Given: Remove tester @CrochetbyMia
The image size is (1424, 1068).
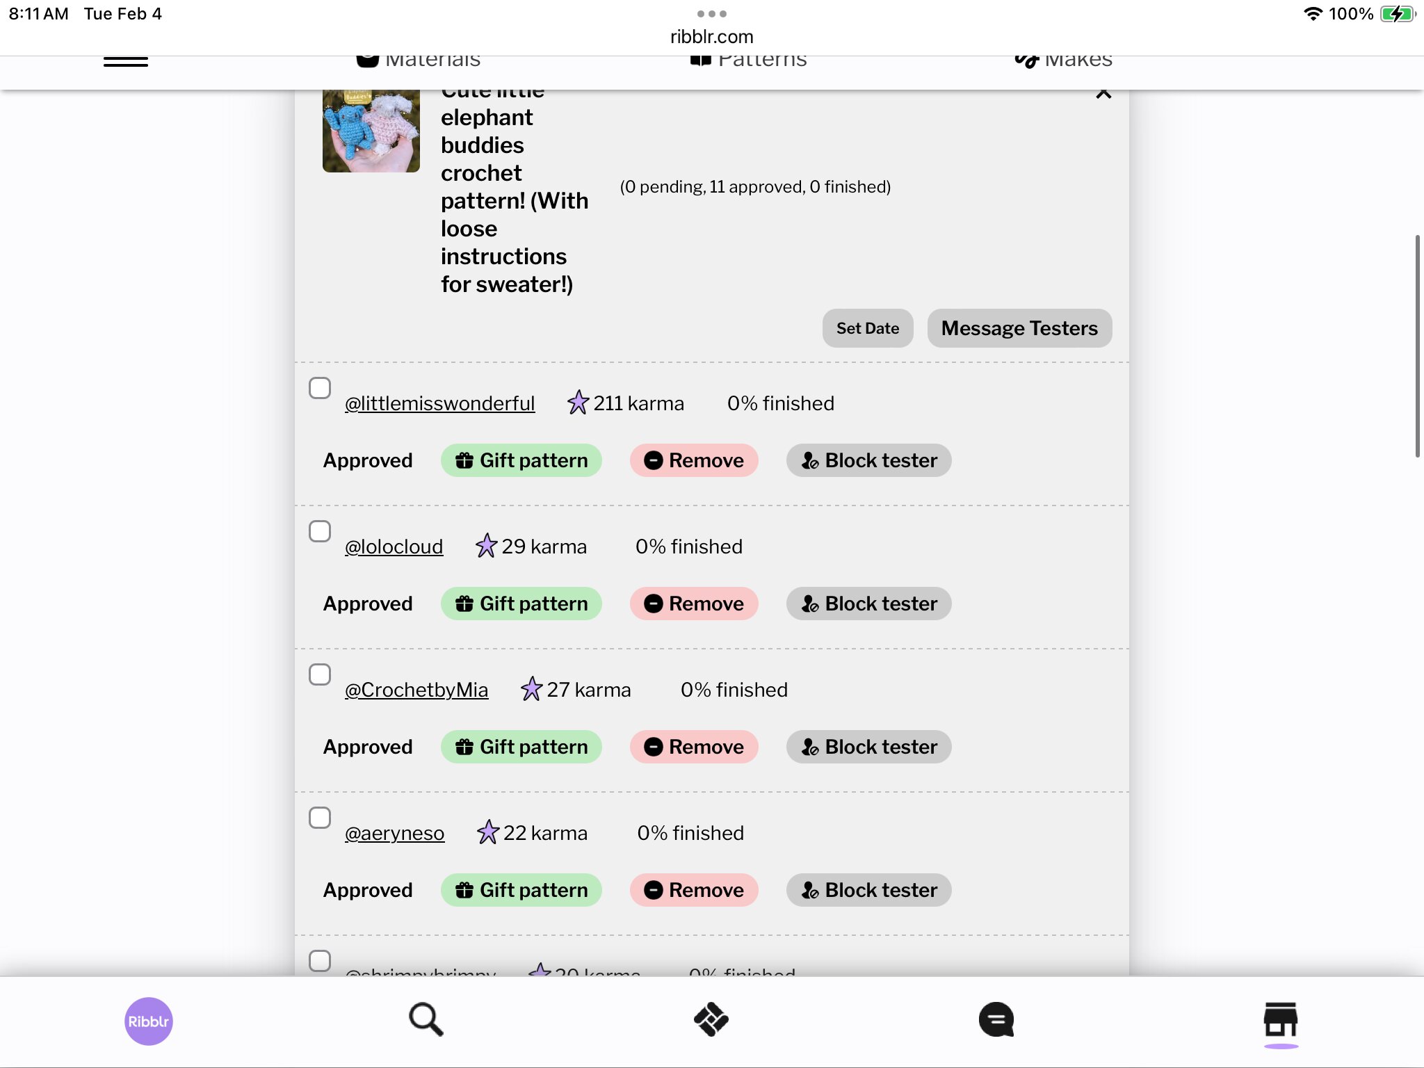Looking at the screenshot, I should (694, 747).
